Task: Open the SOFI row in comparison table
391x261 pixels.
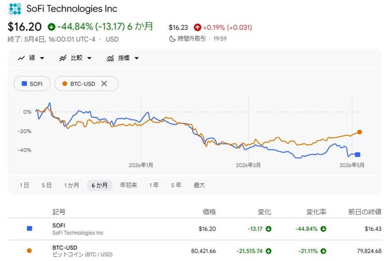Action: coord(195,229)
